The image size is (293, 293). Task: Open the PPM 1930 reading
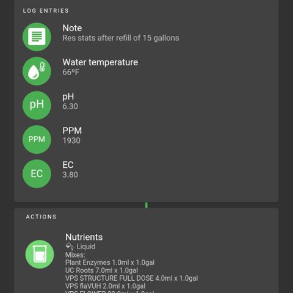tap(71, 140)
